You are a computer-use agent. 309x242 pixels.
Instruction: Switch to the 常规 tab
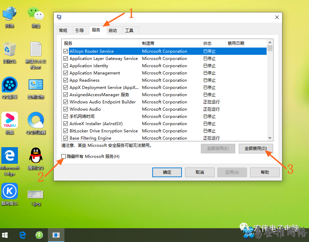(x=63, y=31)
